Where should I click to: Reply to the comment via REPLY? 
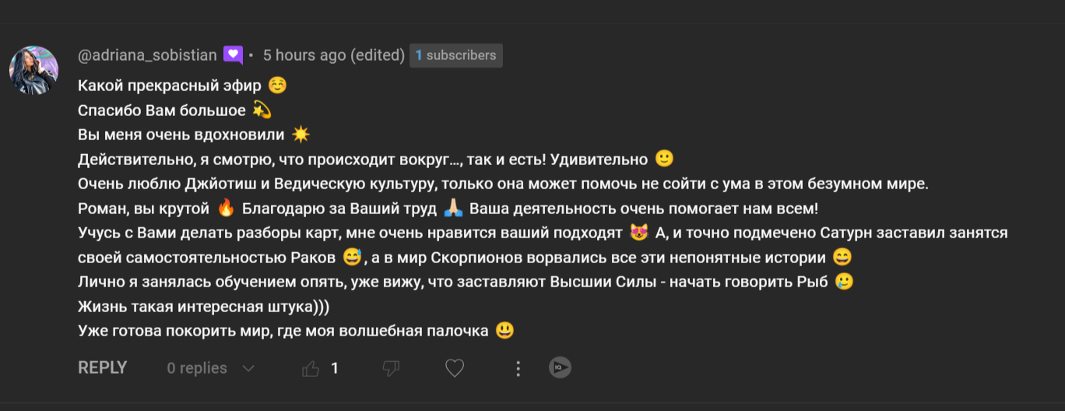click(x=102, y=368)
